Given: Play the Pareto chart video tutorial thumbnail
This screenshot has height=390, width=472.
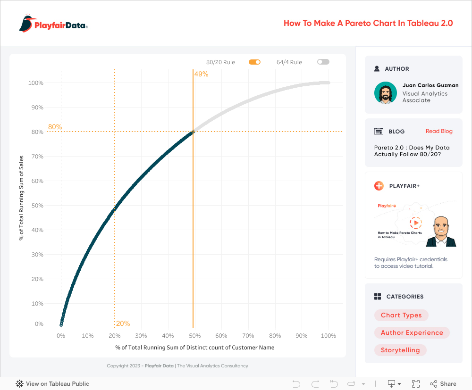Looking at the screenshot, I should [415, 223].
